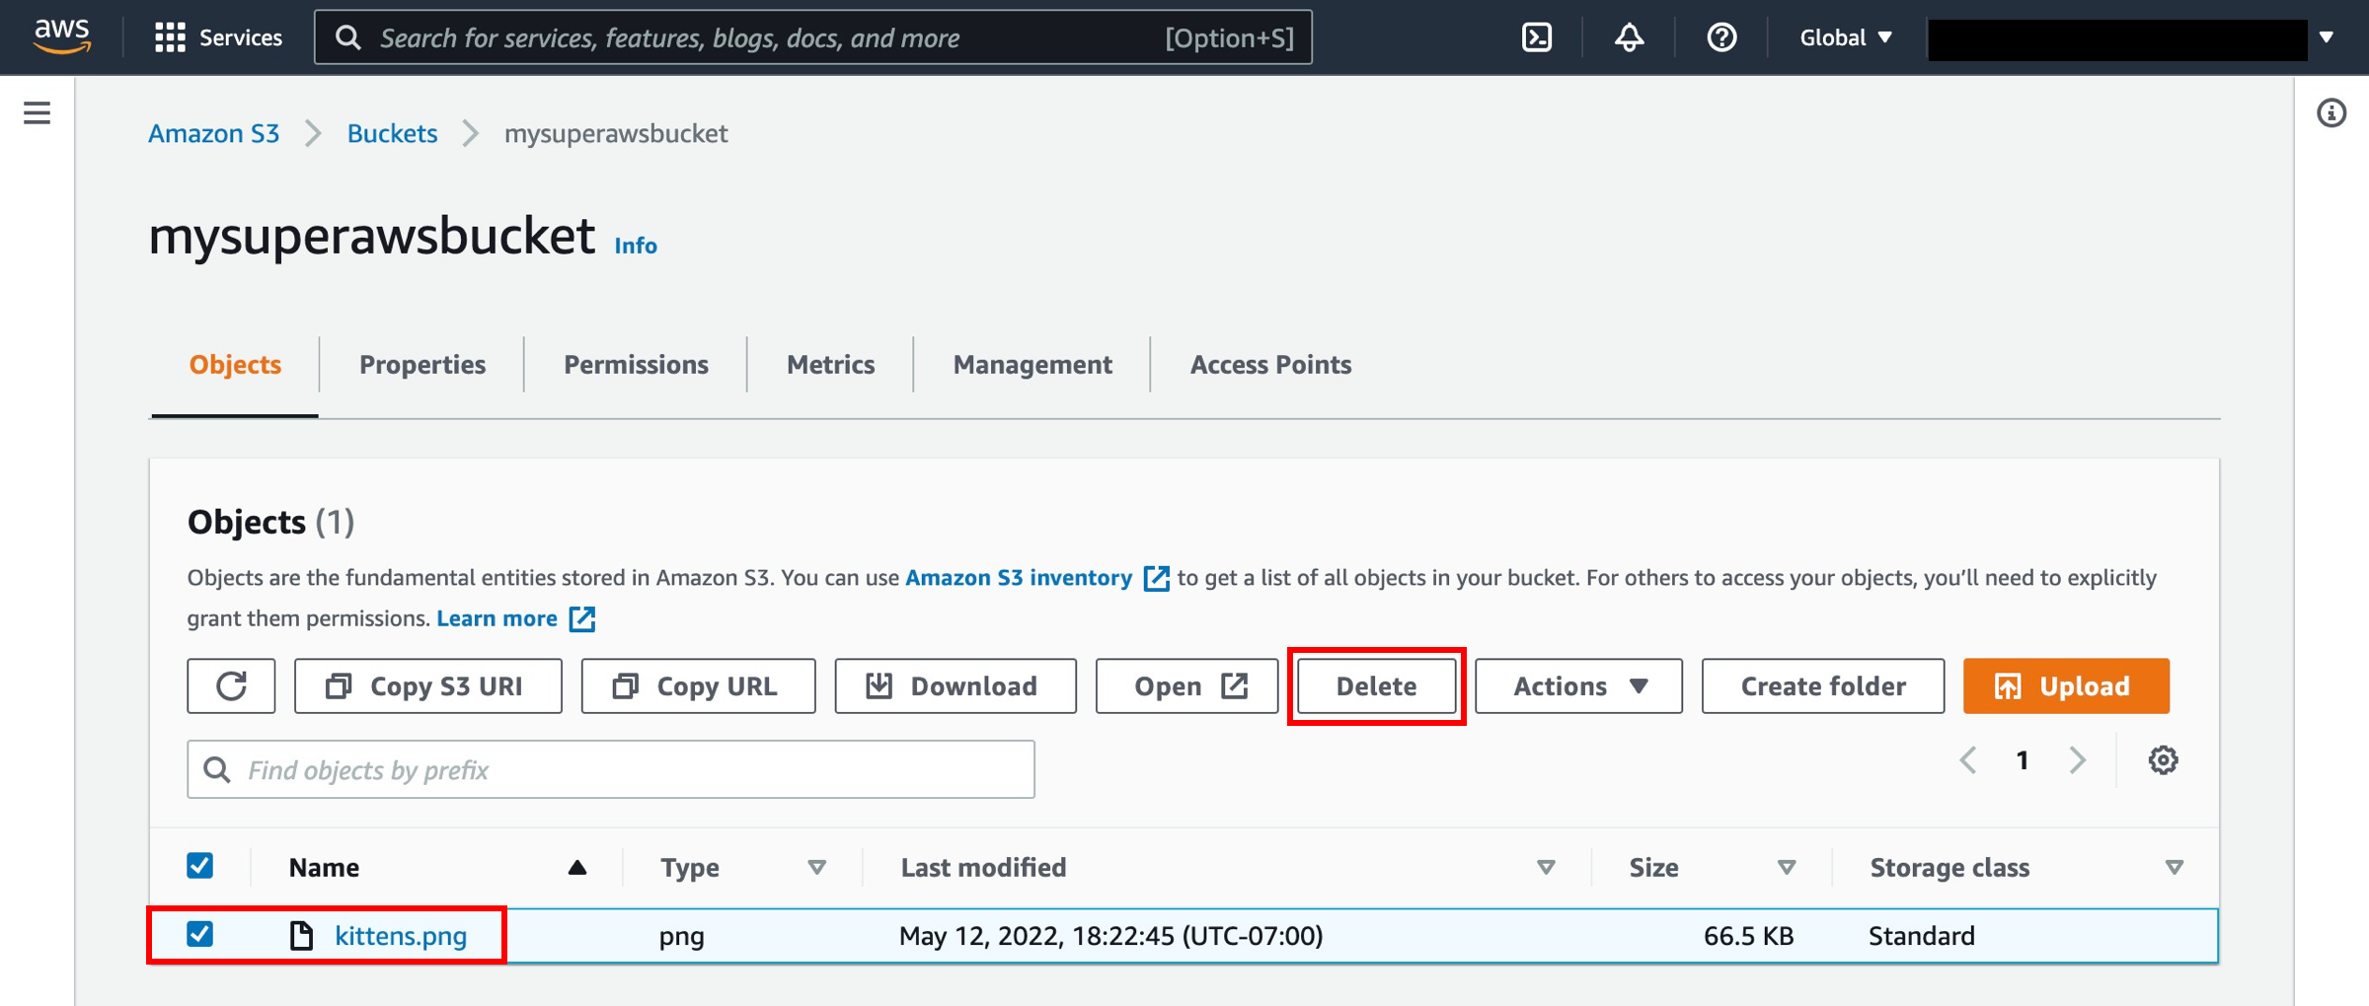Switch to the Permissions tab
Viewport: 2369px width, 1006px height.
(x=636, y=365)
